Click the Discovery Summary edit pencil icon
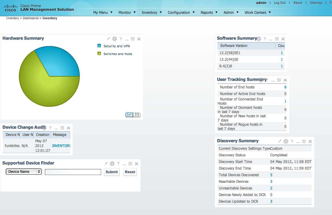 [x=280, y=141]
